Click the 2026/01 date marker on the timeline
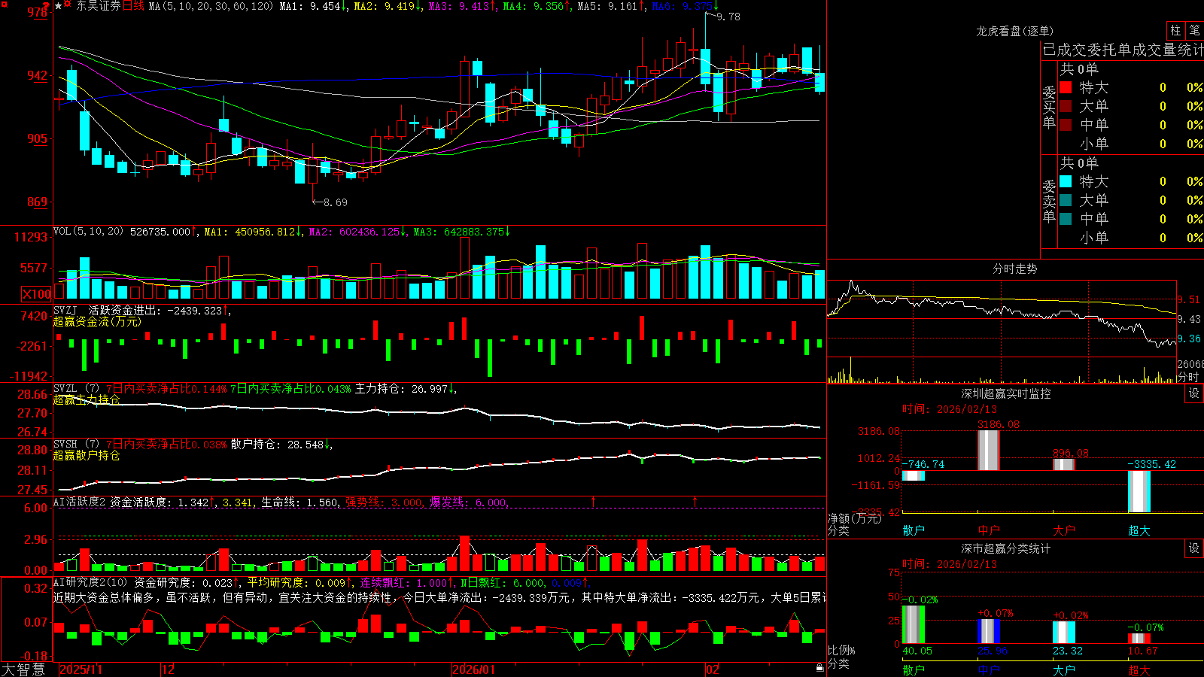 pos(473,669)
